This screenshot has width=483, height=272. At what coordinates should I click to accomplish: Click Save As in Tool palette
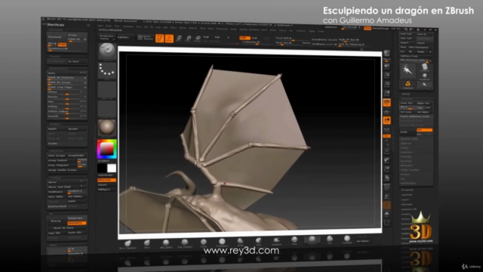point(424,34)
